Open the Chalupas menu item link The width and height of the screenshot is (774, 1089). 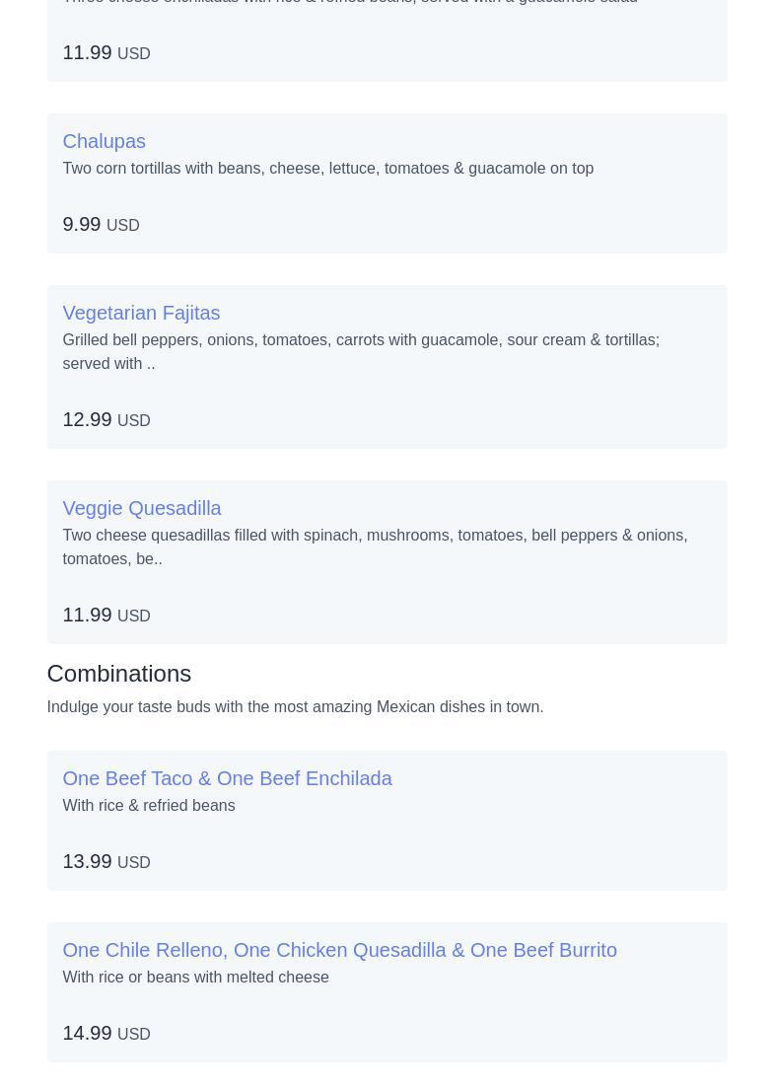[104, 141]
